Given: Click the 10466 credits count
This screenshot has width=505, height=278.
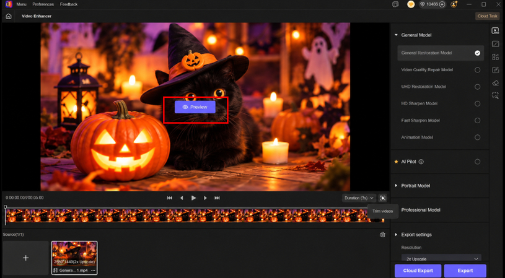Looking at the screenshot, I should click(432, 4).
